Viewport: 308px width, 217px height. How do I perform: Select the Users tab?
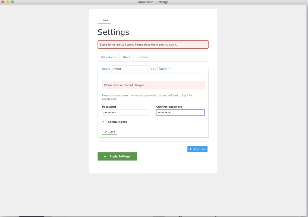pos(126,57)
